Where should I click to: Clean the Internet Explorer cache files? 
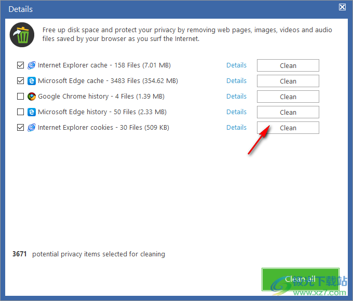[288, 65]
